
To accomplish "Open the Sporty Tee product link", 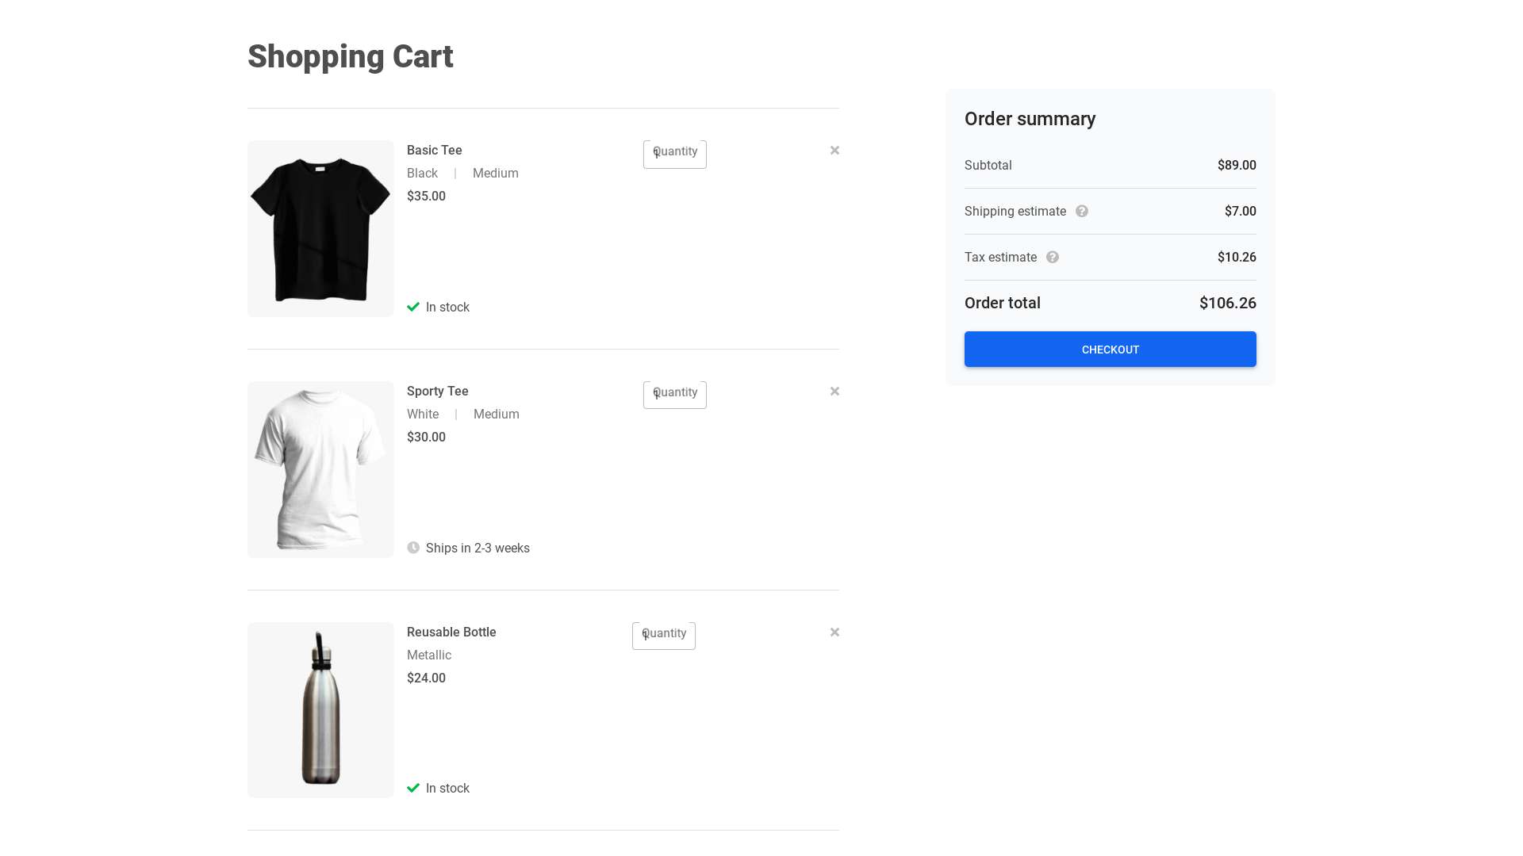I will 437,392.
